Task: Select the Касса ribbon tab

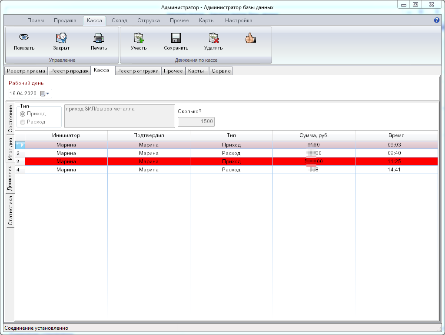Action: point(94,20)
